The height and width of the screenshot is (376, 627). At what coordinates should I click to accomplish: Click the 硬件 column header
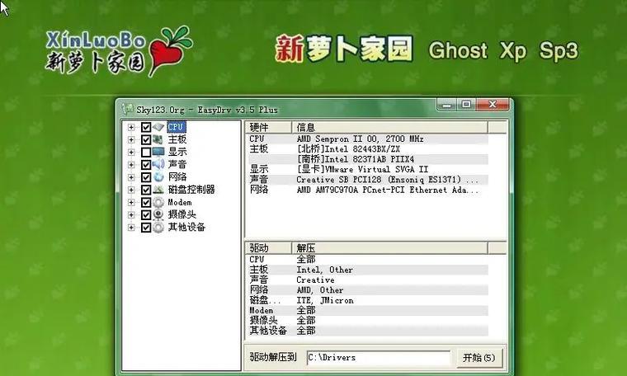(268, 128)
